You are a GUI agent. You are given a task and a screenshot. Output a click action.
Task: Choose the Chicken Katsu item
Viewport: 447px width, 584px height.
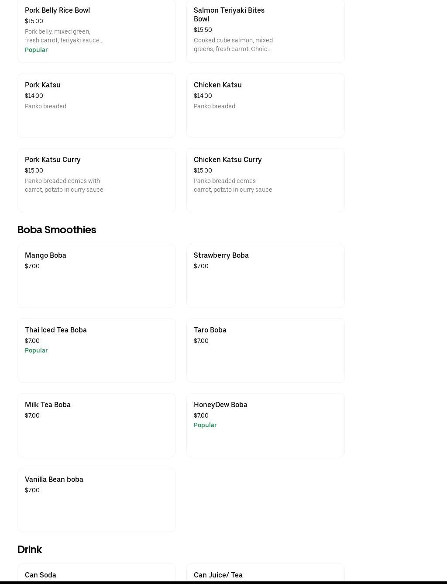pos(265,105)
